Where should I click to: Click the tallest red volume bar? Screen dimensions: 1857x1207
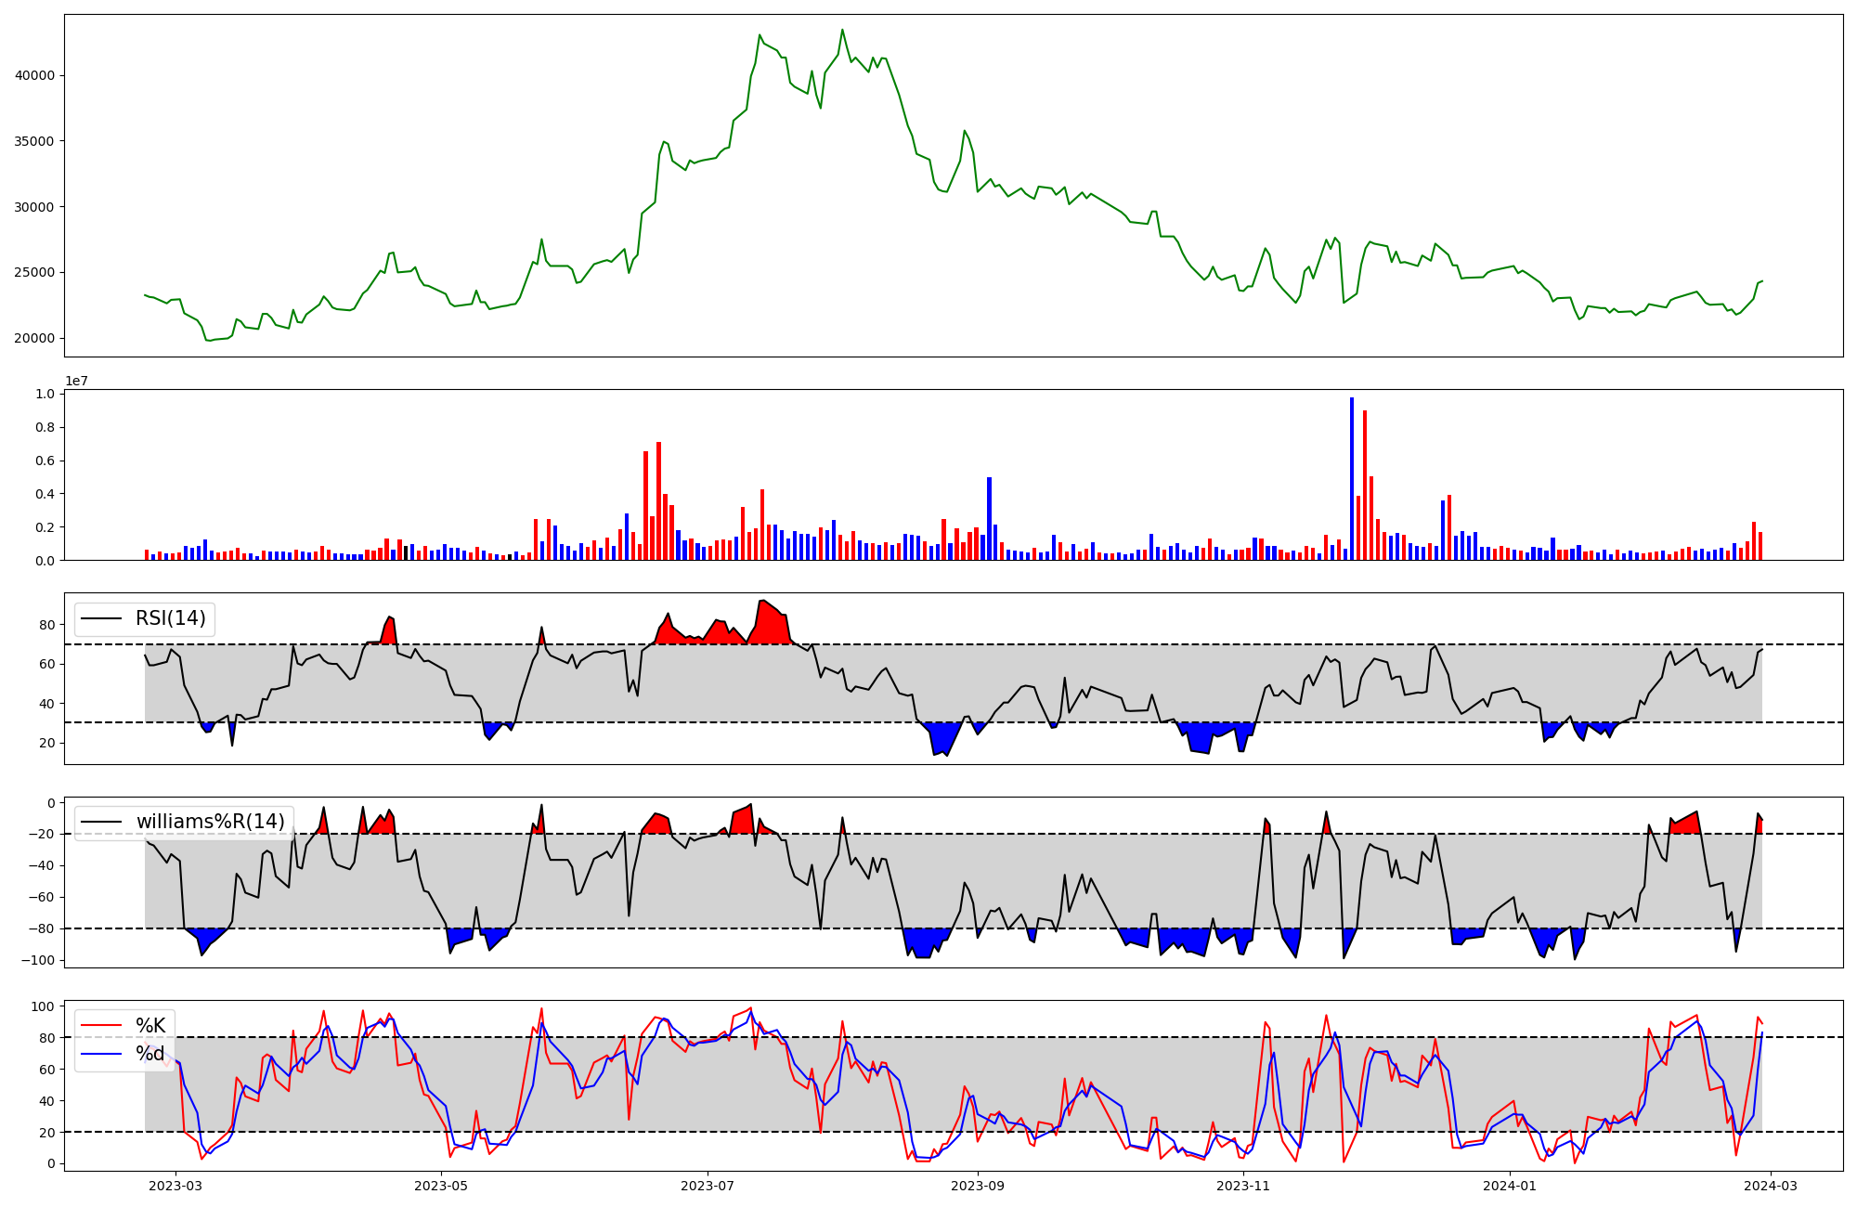pyautogui.click(x=1365, y=485)
